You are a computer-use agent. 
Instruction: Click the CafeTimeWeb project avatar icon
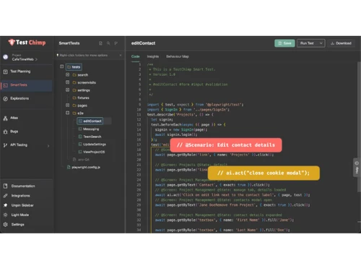[x=6, y=57]
